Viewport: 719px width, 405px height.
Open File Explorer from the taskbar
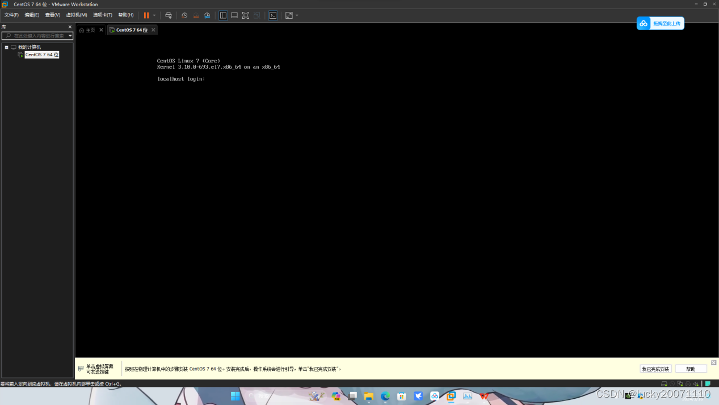pyautogui.click(x=369, y=396)
